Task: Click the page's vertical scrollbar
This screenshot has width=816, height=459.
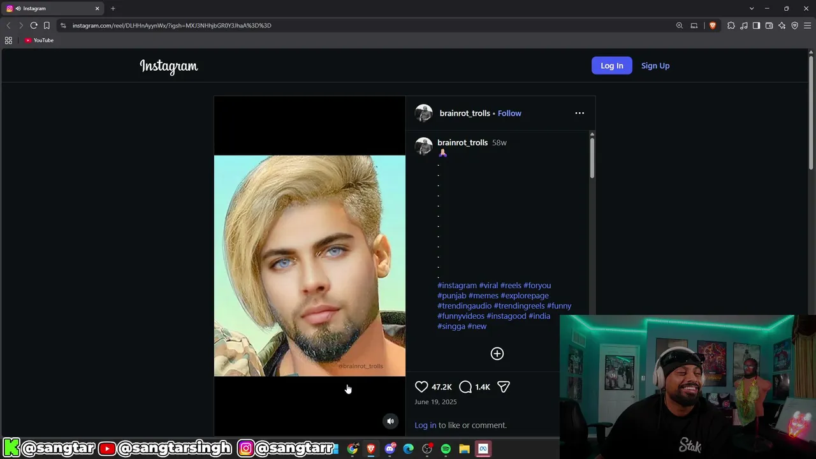Action: [x=812, y=112]
